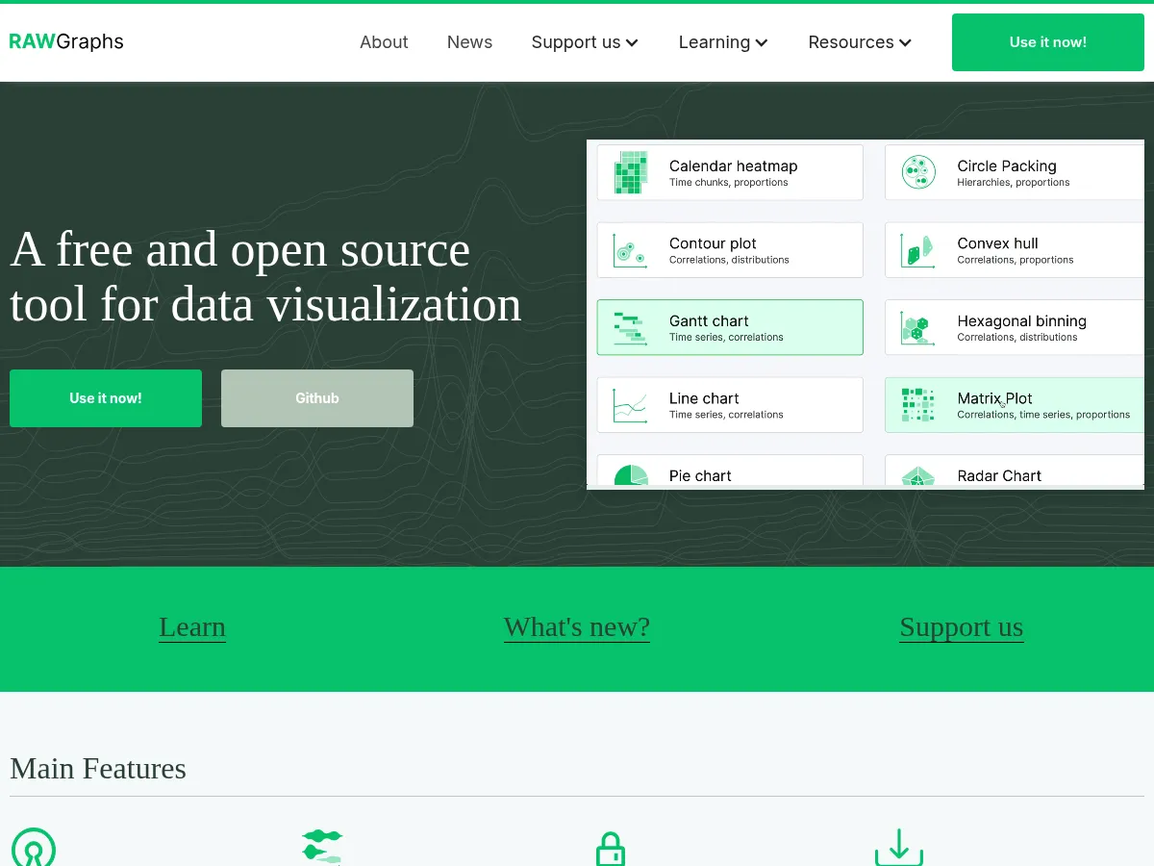The image size is (1154, 866).
Task: Select the Convex hull chart icon
Action: point(917,250)
